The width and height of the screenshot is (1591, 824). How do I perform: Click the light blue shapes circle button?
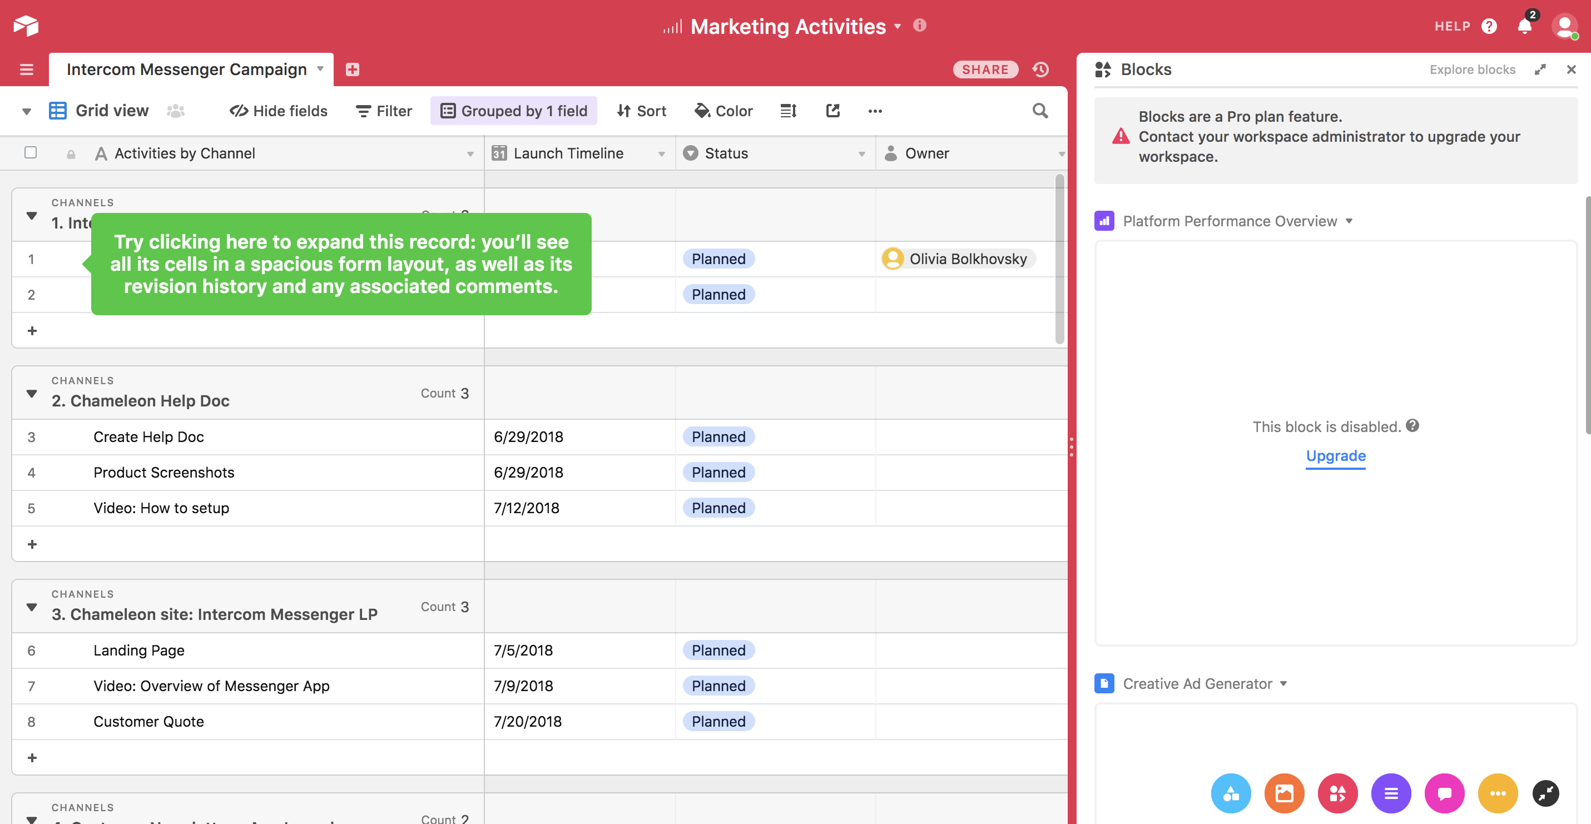coord(1231,793)
